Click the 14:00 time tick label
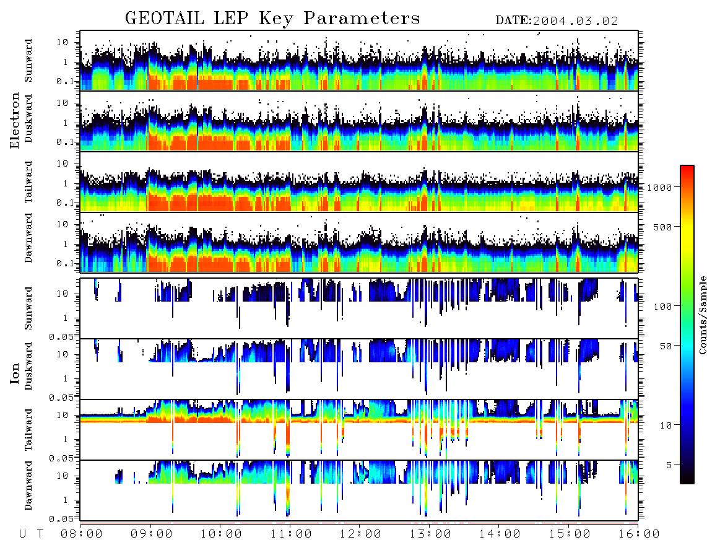This screenshot has width=707, height=545. coord(500,534)
